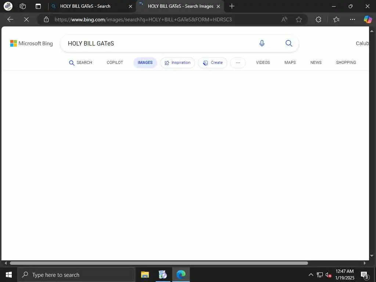Close the HOLY BILL GATeS - Search tab
Image resolution: width=376 pixels, height=282 pixels.
(130, 7)
